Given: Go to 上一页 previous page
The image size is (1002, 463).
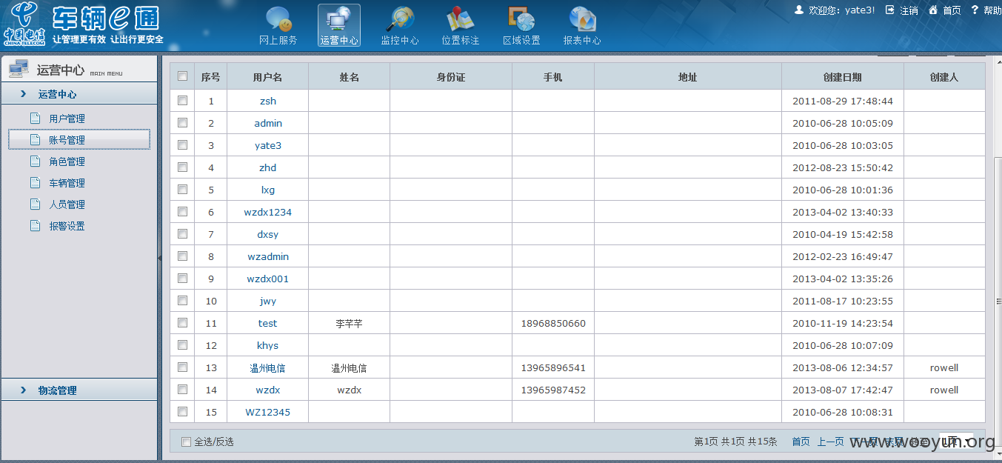Looking at the screenshot, I should click(830, 442).
